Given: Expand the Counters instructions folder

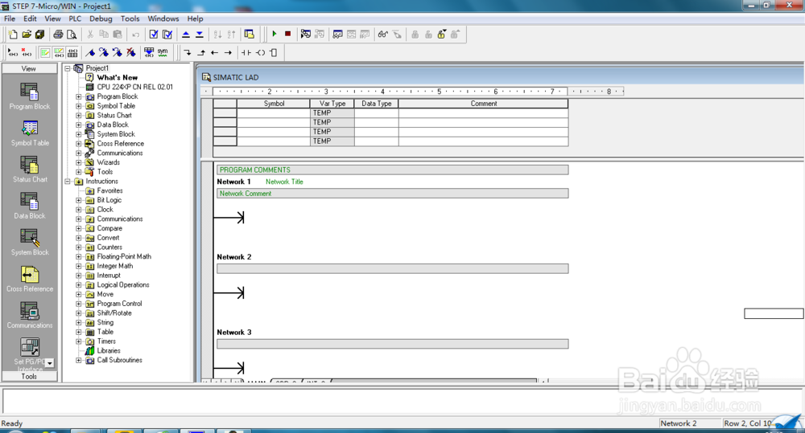Looking at the screenshot, I should (x=79, y=247).
